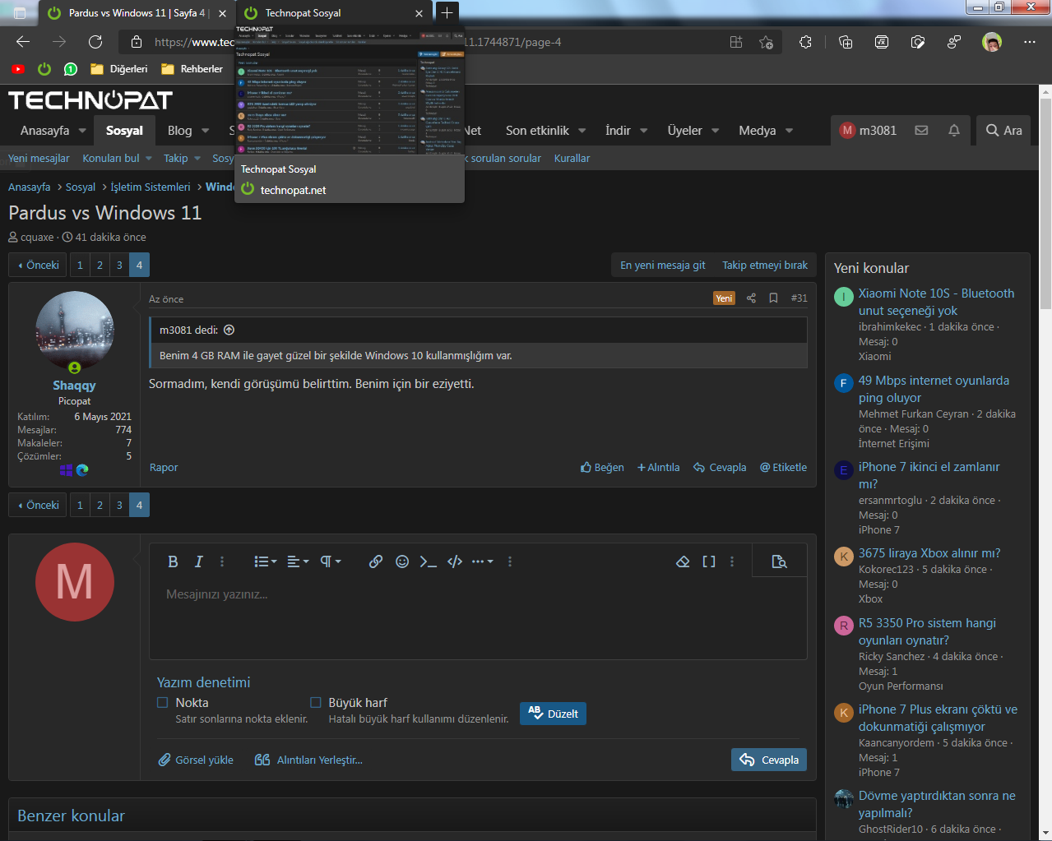The height and width of the screenshot is (841, 1052).
Task: Insert a link in the message editor
Action: click(x=376, y=561)
